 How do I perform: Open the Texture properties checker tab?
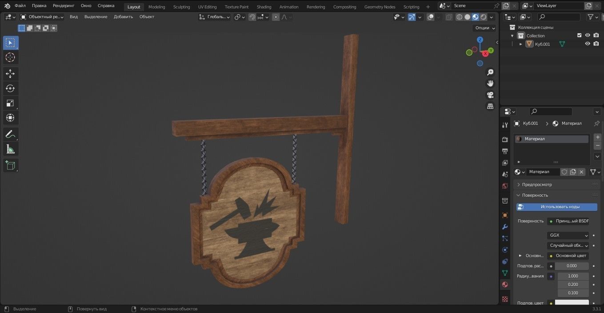tap(505, 299)
